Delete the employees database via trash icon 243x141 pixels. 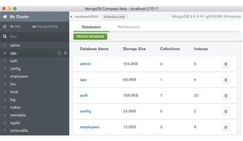[226, 127]
